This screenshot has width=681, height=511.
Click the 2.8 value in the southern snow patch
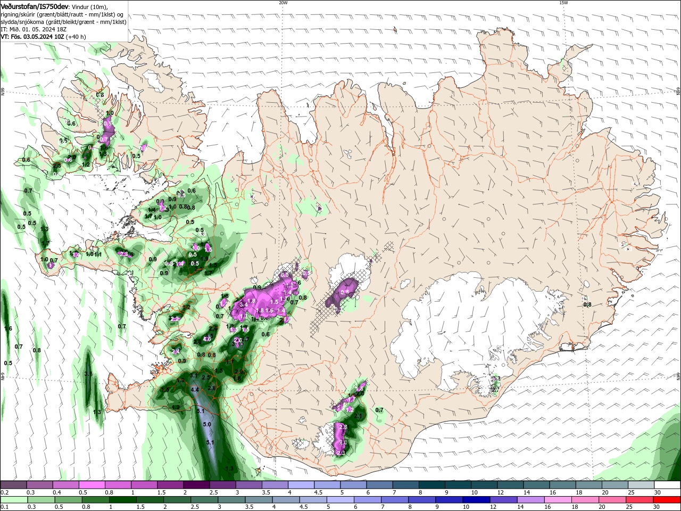343,427
